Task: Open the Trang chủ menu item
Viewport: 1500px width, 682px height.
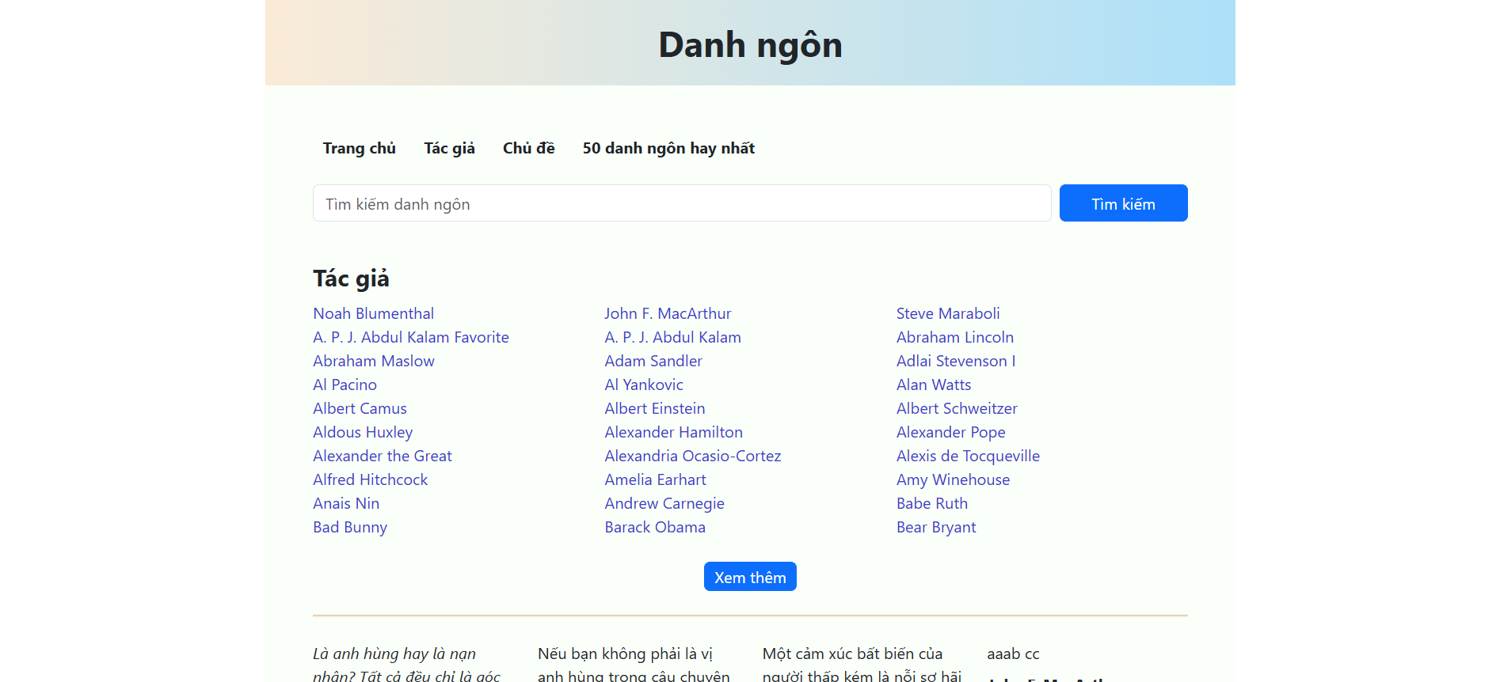Action: click(x=359, y=148)
